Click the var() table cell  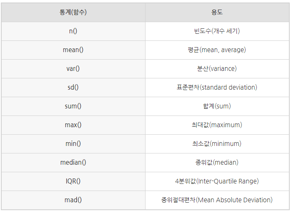pyautogui.click(x=73, y=69)
